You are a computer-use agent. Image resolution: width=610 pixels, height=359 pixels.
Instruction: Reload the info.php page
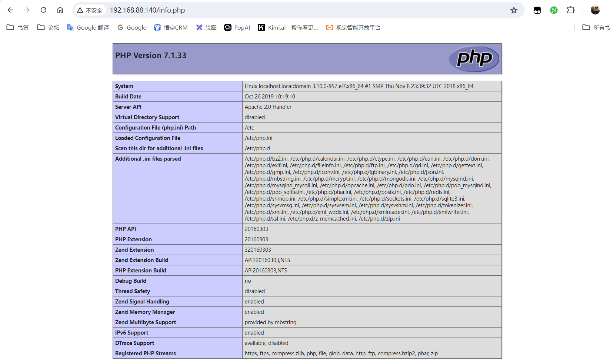[43, 10]
